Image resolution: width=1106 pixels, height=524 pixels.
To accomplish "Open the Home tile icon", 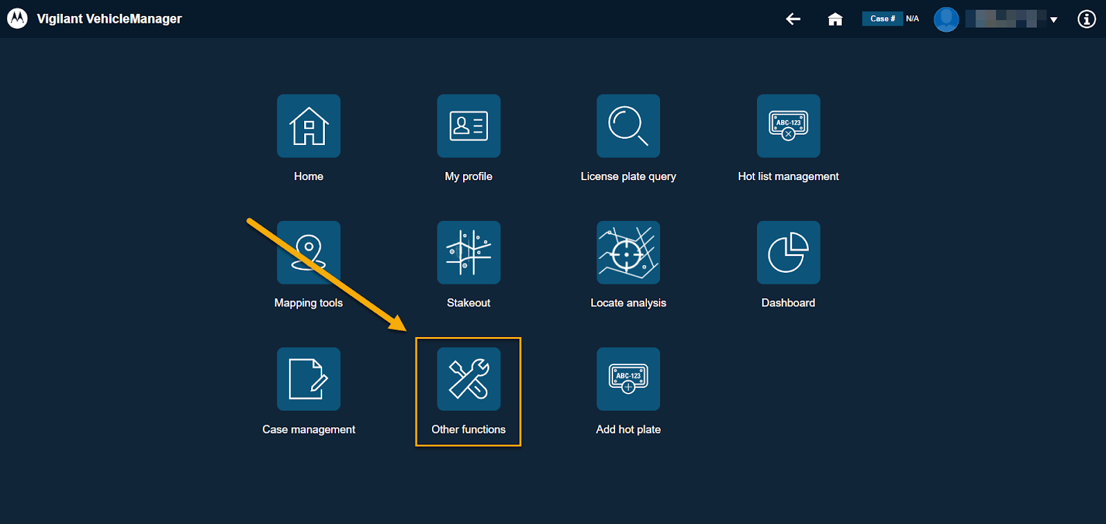I will [x=308, y=126].
